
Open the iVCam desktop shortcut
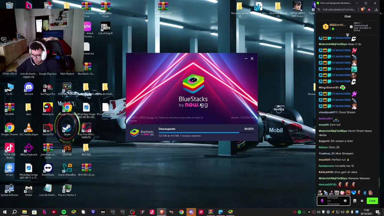[10, 170]
